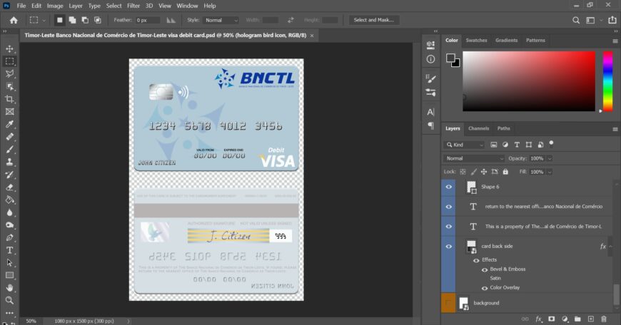Open the File menu
The image size is (621, 325).
click(x=21, y=6)
